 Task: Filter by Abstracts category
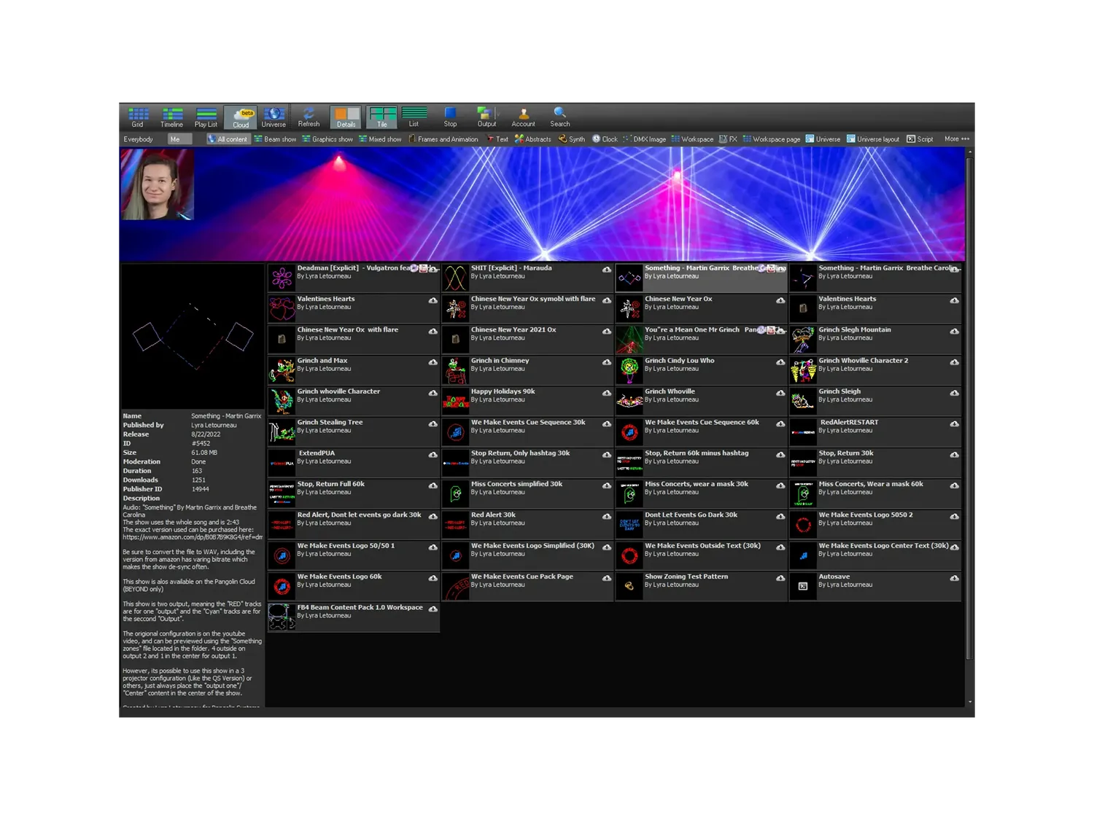[x=532, y=139]
